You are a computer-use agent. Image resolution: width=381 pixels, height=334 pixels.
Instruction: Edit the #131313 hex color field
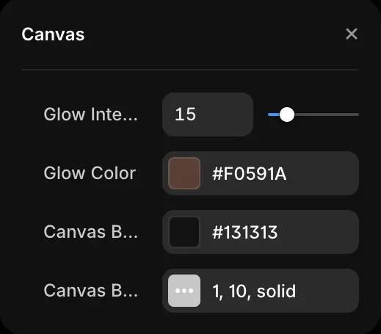coord(244,232)
